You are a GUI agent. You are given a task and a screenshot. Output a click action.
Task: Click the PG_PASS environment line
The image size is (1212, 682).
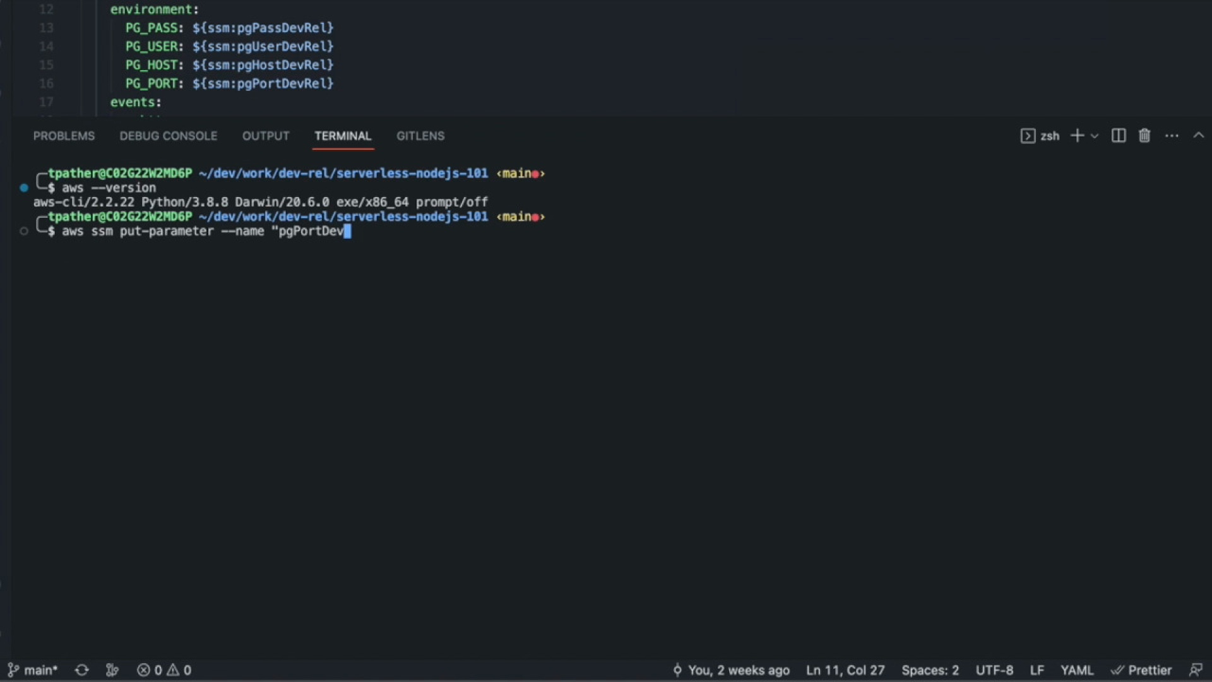(x=229, y=28)
